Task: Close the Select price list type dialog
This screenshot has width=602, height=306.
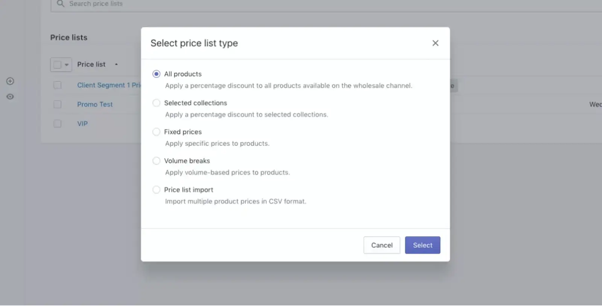Action: point(435,43)
